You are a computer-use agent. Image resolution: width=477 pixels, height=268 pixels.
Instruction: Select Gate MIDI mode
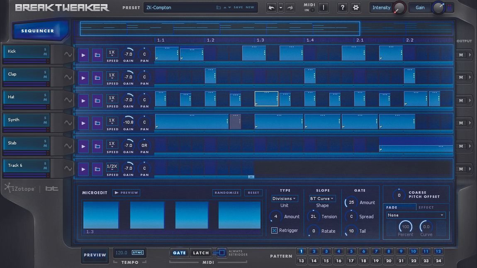click(x=180, y=253)
